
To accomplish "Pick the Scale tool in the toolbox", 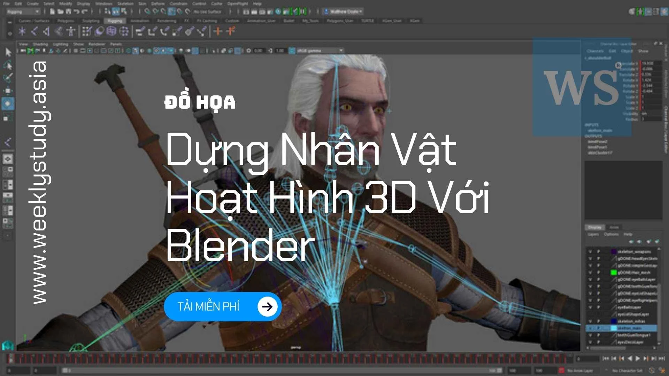I will (x=8, y=117).
